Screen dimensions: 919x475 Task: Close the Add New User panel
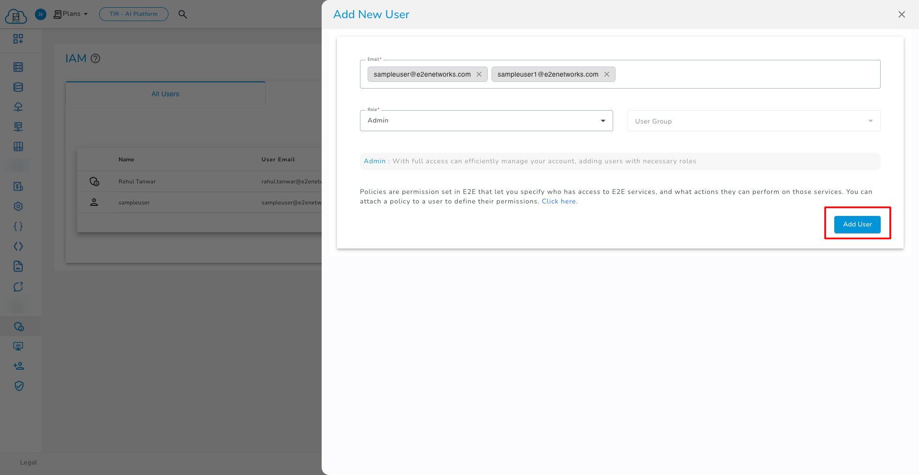pyautogui.click(x=901, y=14)
